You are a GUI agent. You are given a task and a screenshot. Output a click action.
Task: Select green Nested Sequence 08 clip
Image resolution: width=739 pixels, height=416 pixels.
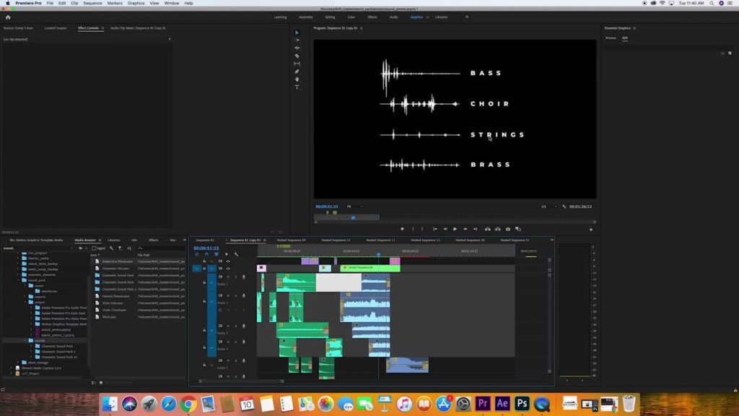coord(370,268)
